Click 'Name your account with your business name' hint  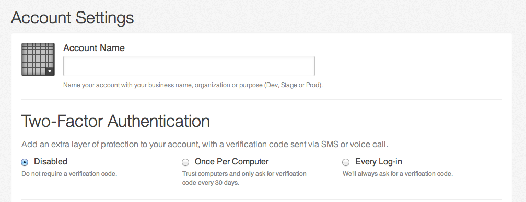tap(193, 85)
